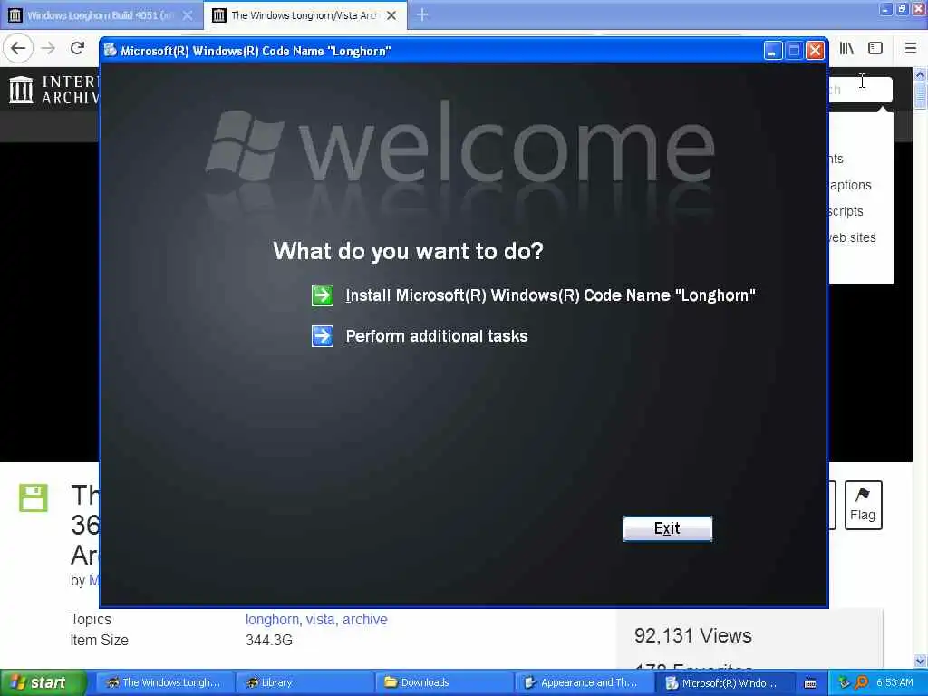Click the page scrollbar down arrow
928x696 pixels.
(x=921, y=661)
